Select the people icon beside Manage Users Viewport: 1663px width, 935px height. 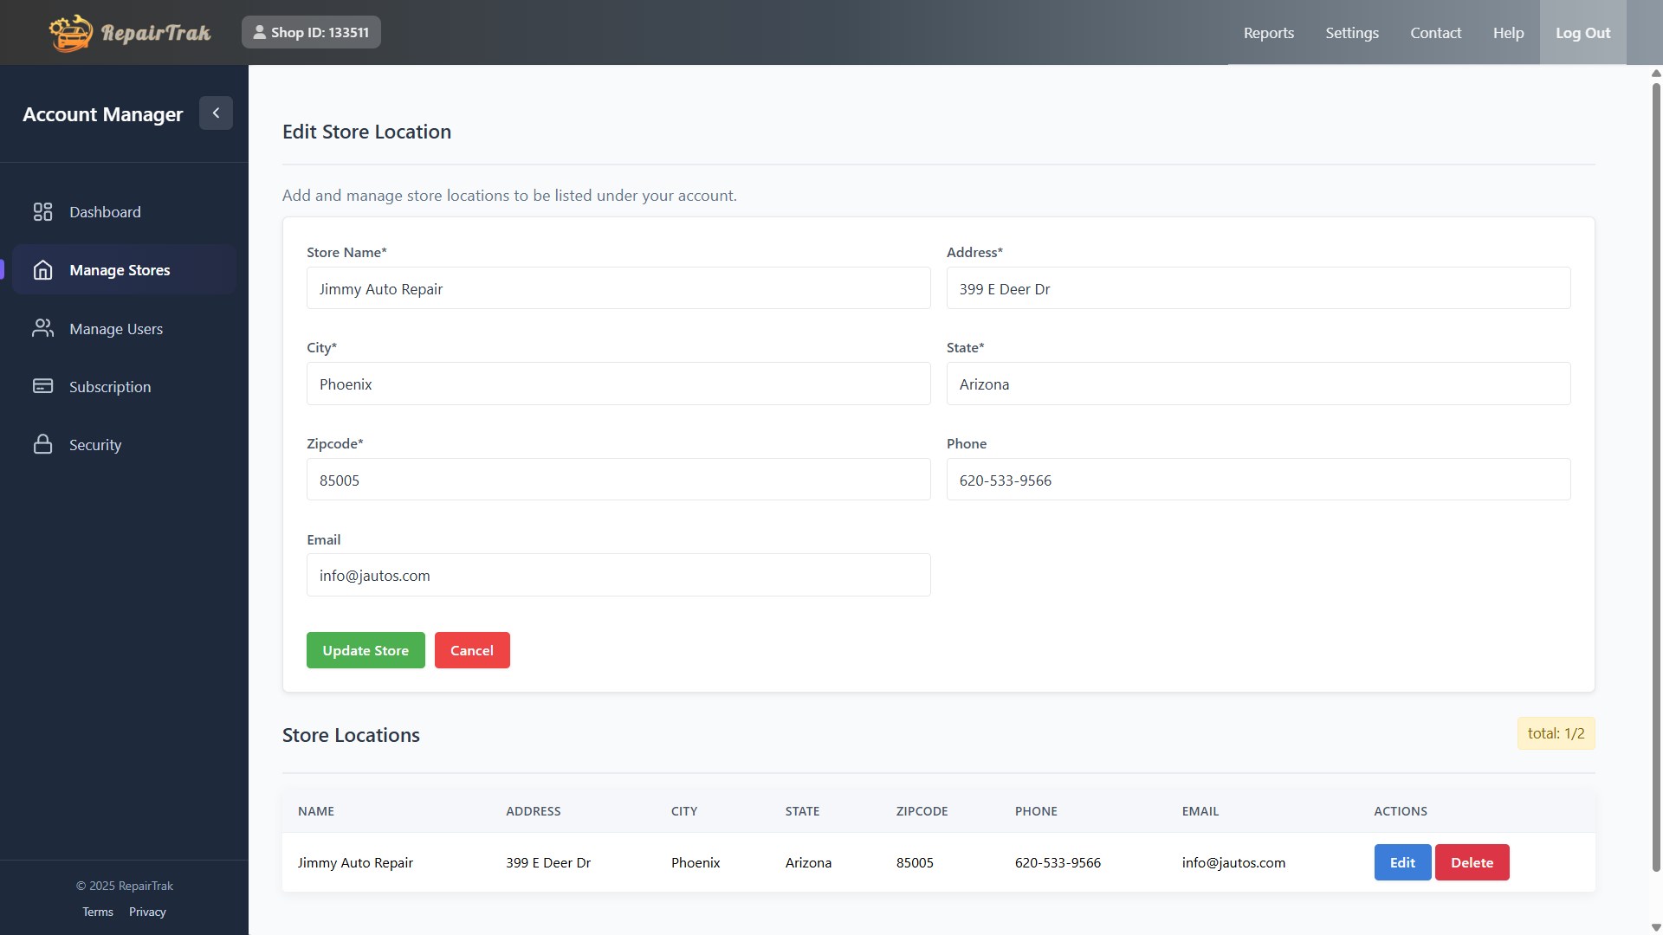[x=43, y=328]
